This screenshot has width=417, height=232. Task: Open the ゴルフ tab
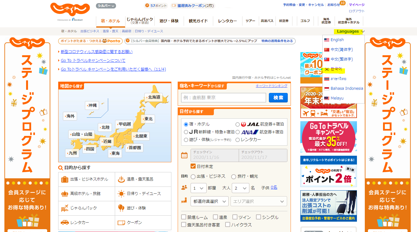pyautogui.click(x=305, y=21)
